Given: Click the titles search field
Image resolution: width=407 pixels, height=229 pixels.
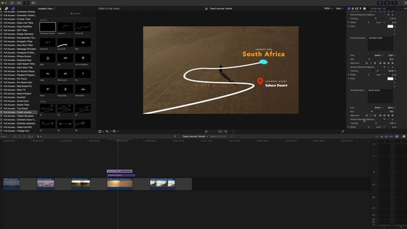Looking at the screenshot, I should 78,13.
